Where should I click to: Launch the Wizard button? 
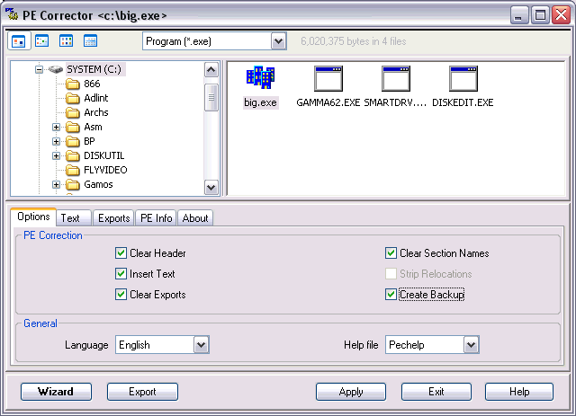tap(56, 392)
